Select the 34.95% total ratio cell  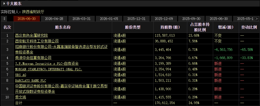coord(194,103)
